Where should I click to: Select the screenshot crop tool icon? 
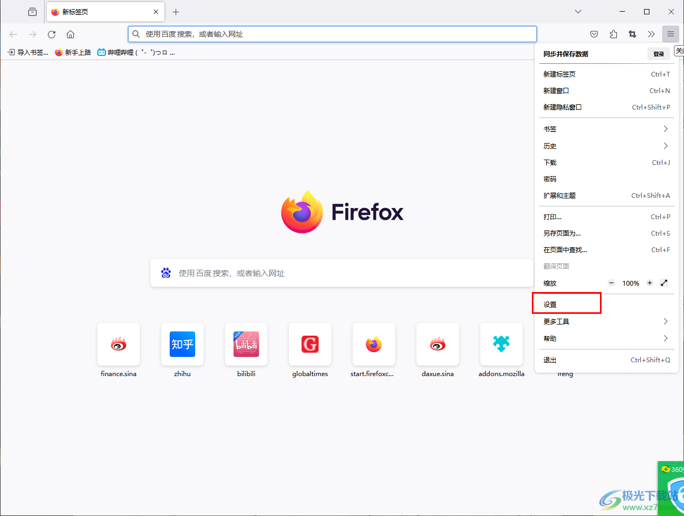coord(632,34)
